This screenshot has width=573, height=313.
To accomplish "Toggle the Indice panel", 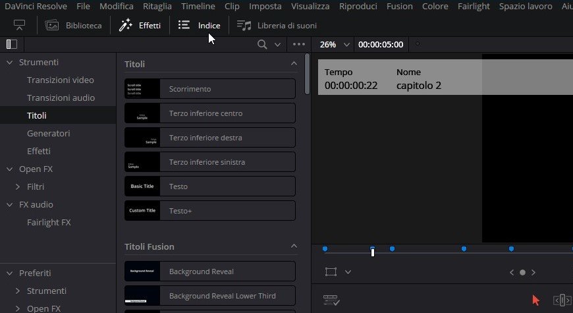I will [x=199, y=25].
